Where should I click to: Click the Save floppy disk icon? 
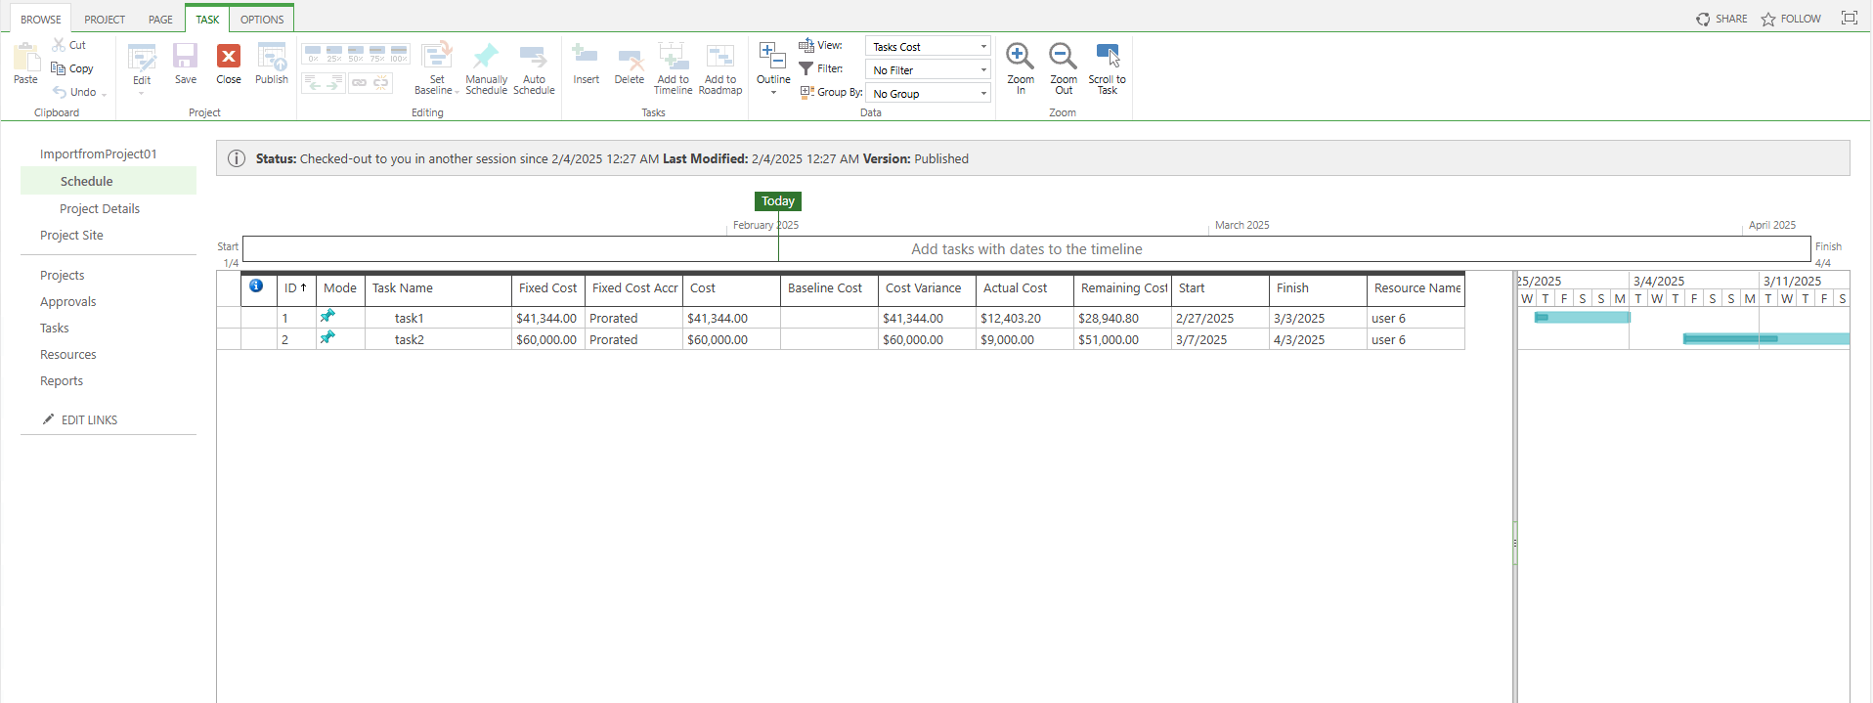coord(186,56)
